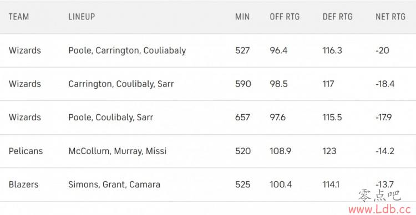
Task: Select the Poole, Coulibaly, Sarr lineup
Action: coord(110,117)
